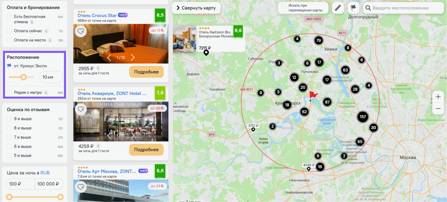Toggle Искать при перемещении карты checkbox
The image size is (447, 202).
(284, 6)
